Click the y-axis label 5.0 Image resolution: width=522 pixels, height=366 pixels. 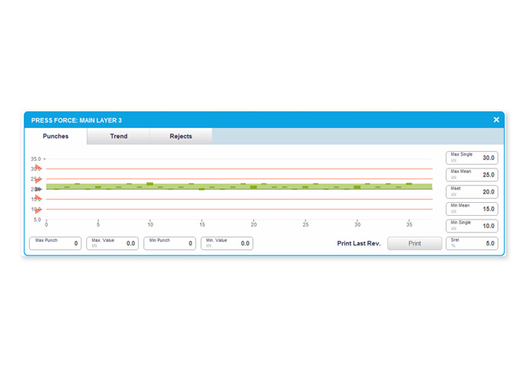(x=37, y=220)
